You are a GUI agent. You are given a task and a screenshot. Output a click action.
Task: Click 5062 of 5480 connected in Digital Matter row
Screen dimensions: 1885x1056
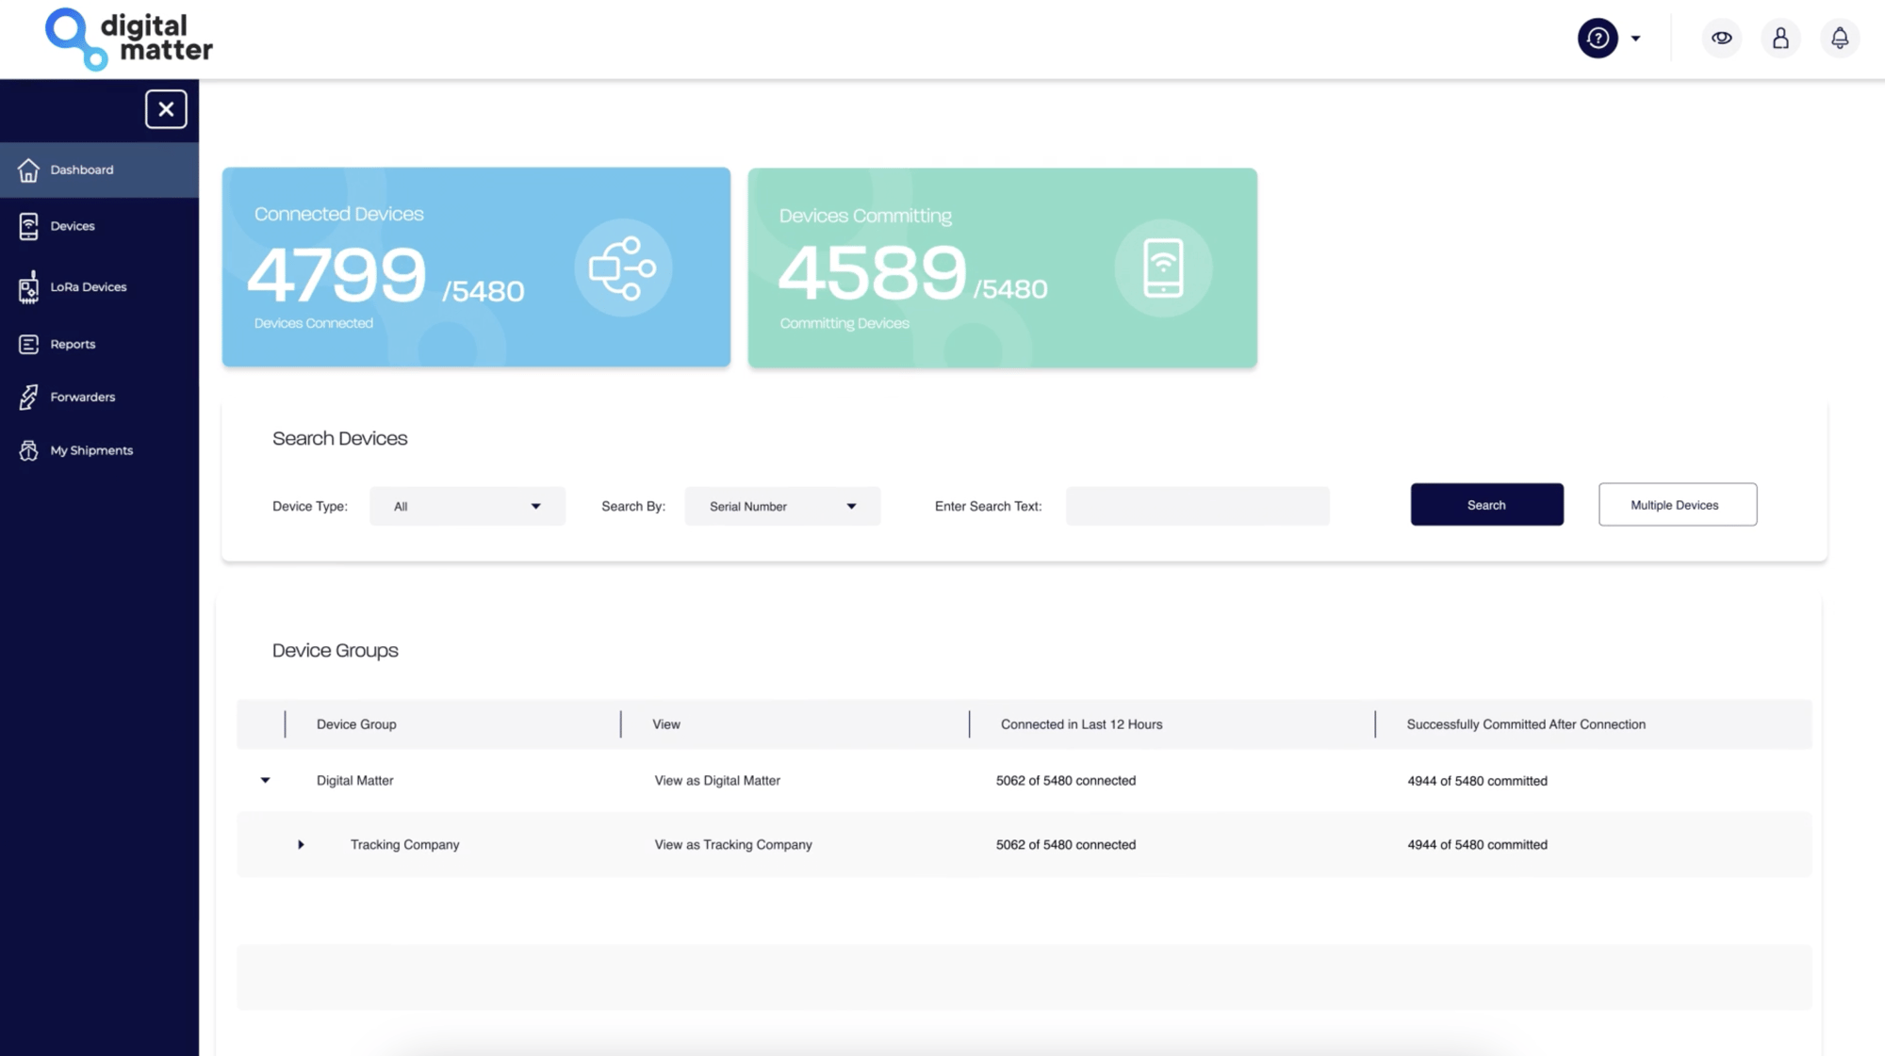[1066, 781]
